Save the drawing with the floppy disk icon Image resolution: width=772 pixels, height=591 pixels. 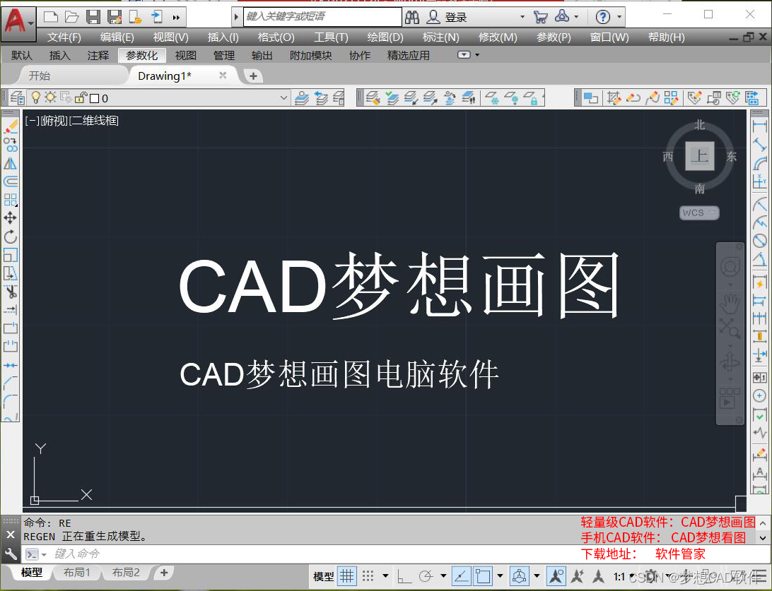(93, 18)
